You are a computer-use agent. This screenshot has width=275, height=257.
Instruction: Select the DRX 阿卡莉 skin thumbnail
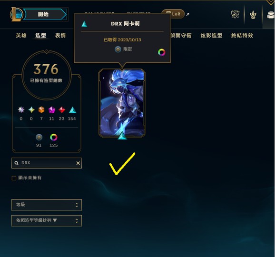(122, 103)
